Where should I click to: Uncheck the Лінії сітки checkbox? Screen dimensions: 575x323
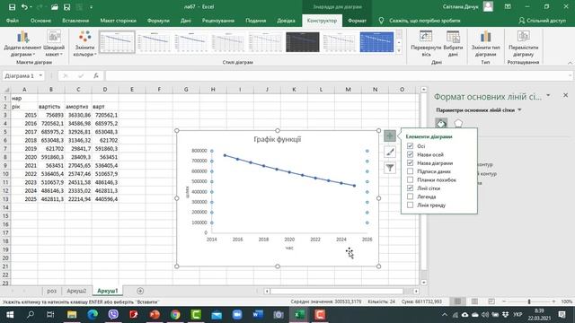click(410, 188)
